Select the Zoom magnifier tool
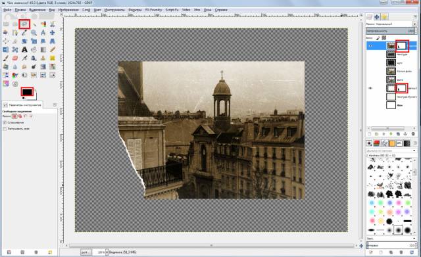The height and width of the screenshot is (257, 421). pyautogui.click(x=34, y=33)
